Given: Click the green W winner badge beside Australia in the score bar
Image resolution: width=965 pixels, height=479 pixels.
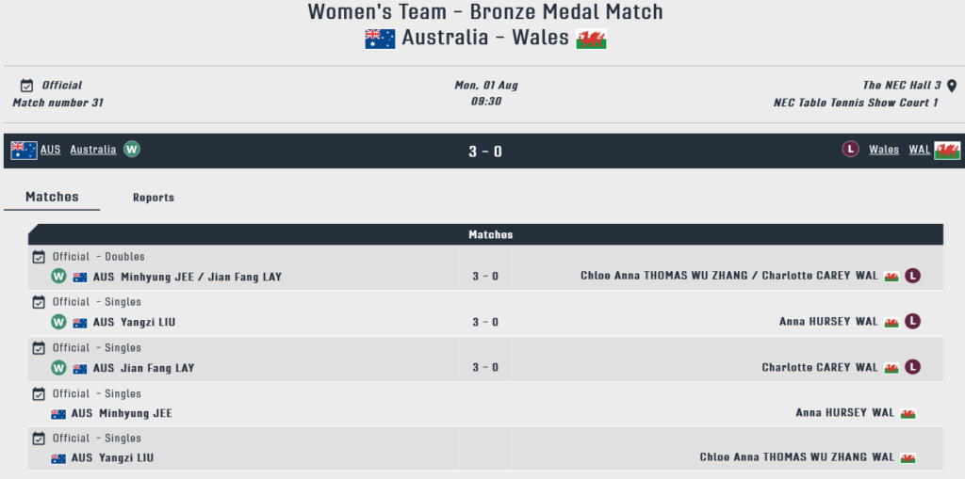Looking at the screenshot, I should point(131,150).
